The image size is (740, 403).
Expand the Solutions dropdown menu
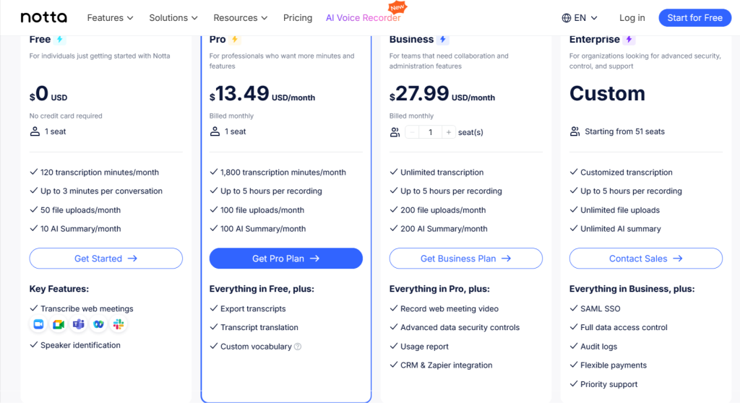(x=173, y=18)
